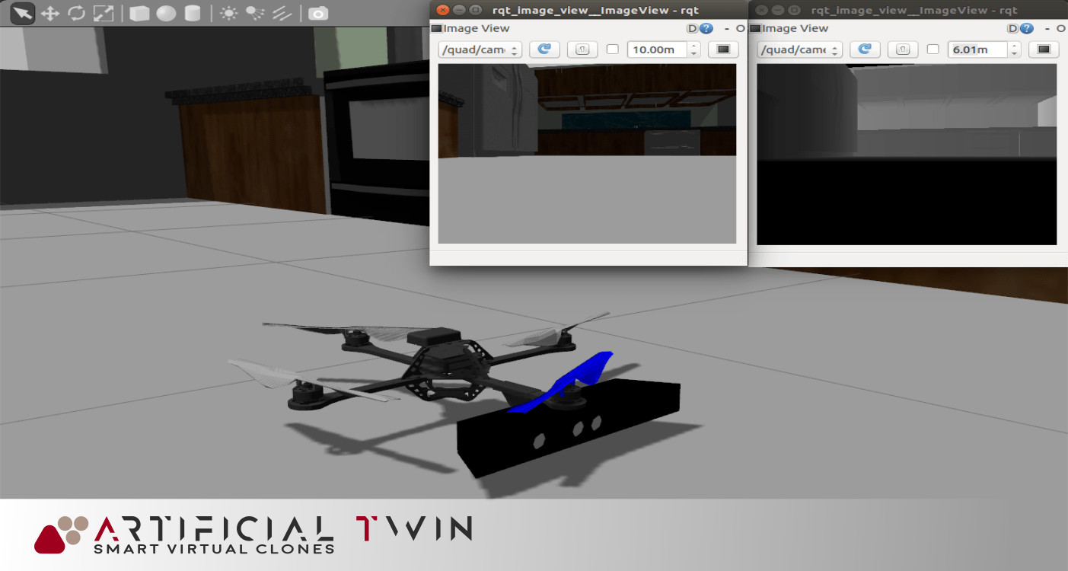1068x571 pixels.
Task: Open help in left Image View window
Action: [x=706, y=28]
